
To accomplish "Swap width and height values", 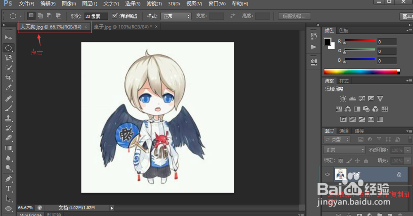I will pos(232,16).
